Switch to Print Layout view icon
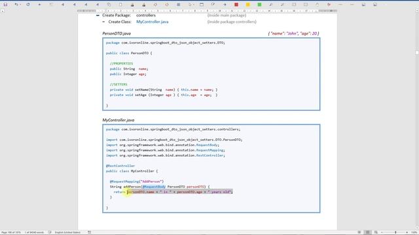Image resolution: width=419 pixels, height=235 pixels. coord(368,232)
